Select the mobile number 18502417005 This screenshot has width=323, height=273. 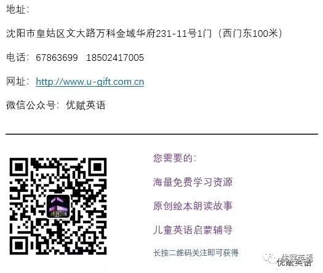(x=115, y=58)
